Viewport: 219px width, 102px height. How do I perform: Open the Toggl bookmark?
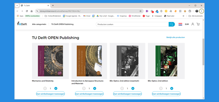(146, 16)
